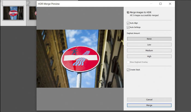The height and width of the screenshot is (112, 191).
Task: Click the Deghost Amount label
Action: 133,33
